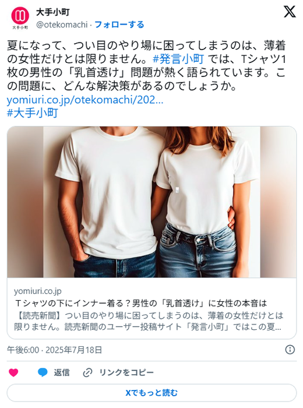
Task: Follow the account via フォローする
Action: 119,24
